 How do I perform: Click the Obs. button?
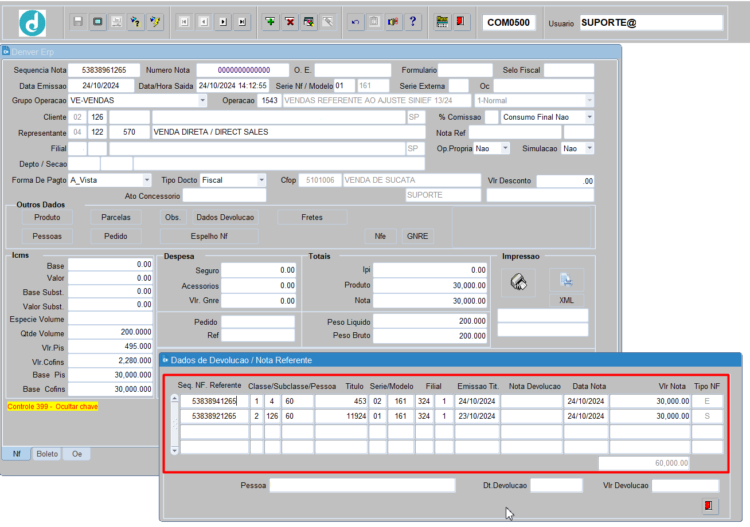(x=173, y=218)
